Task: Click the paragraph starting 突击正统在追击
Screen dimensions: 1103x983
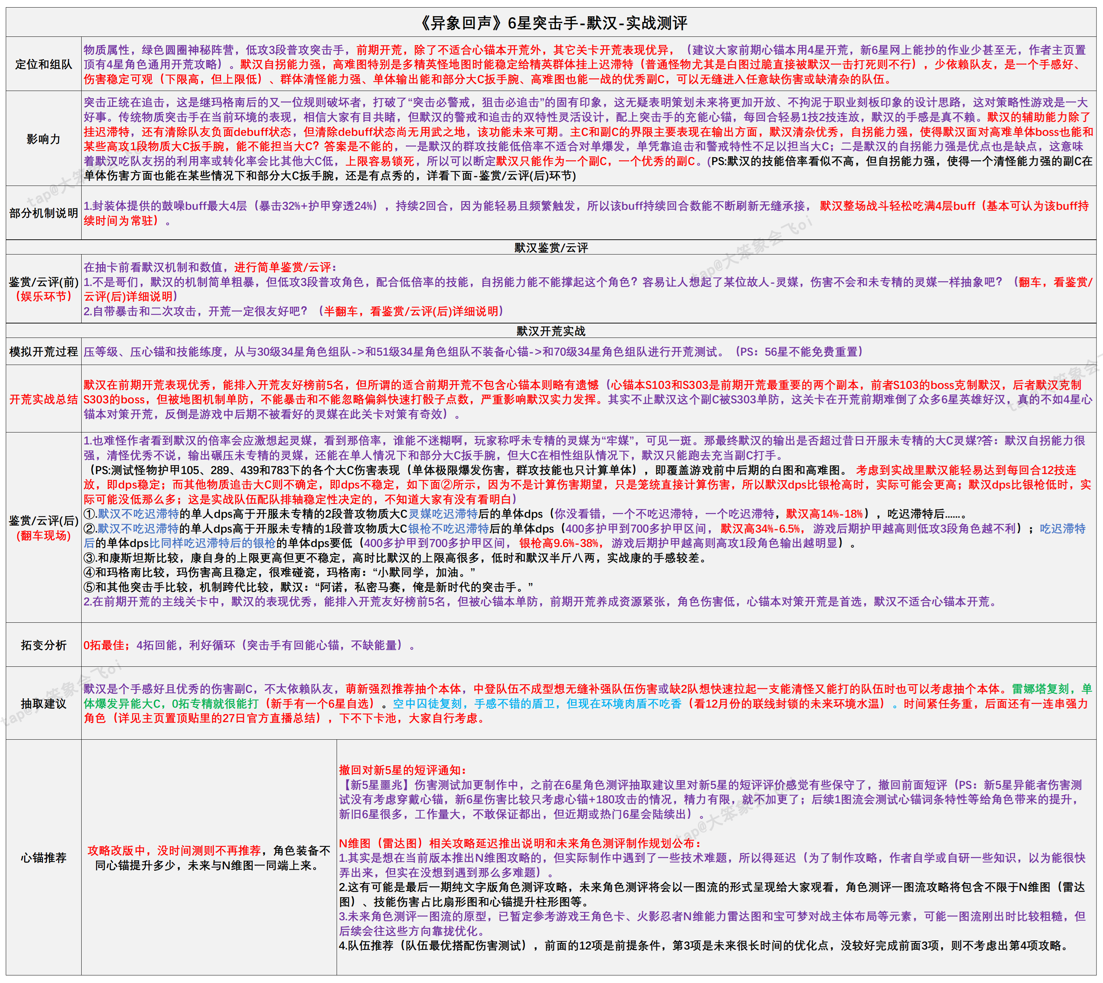Action: (x=588, y=139)
